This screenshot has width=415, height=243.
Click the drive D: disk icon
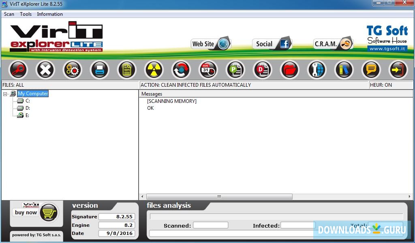[20, 108]
